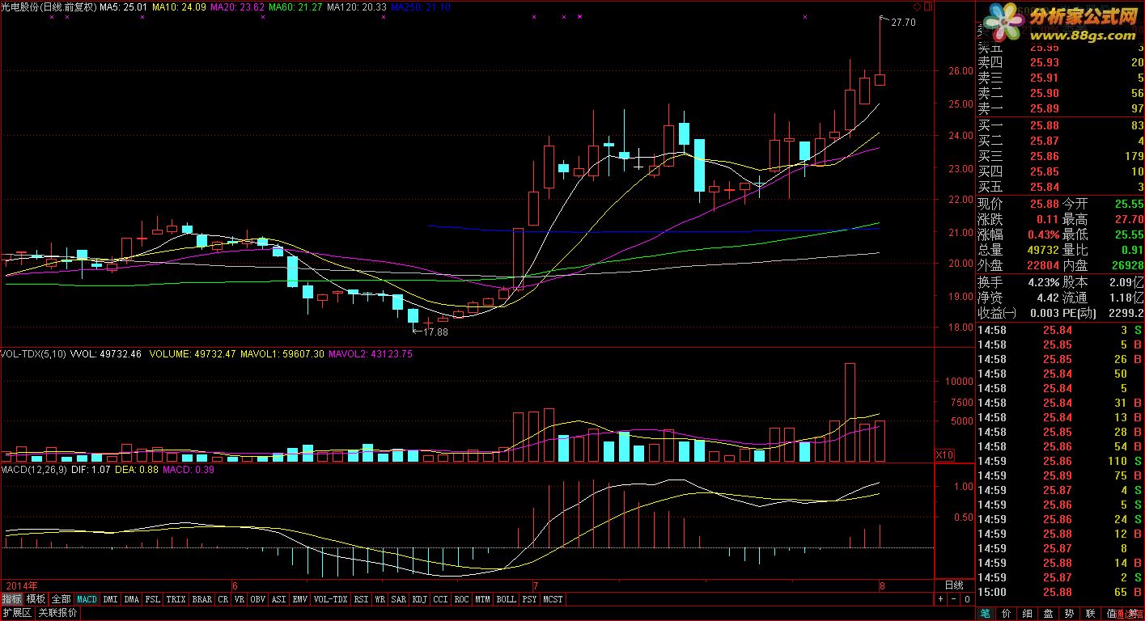1145x621 pixels.
Task: Switch to the 盘 order book tab
Action: click(x=1048, y=613)
